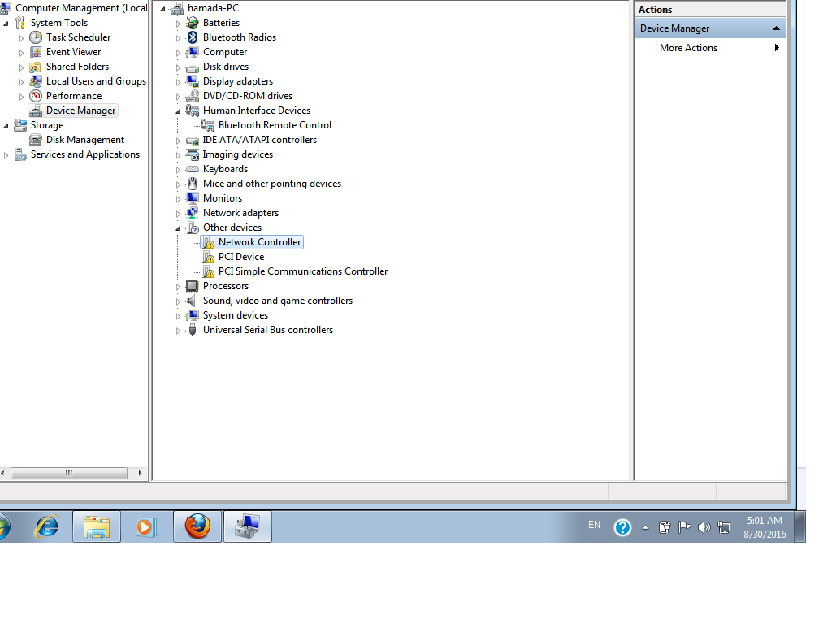Click the Network Controller warning icon
832x624 pixels.
pyautogui.click(x=208, y=242)
